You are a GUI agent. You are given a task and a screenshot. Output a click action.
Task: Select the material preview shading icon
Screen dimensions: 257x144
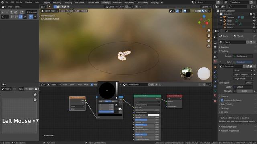[x=203, y=11]
